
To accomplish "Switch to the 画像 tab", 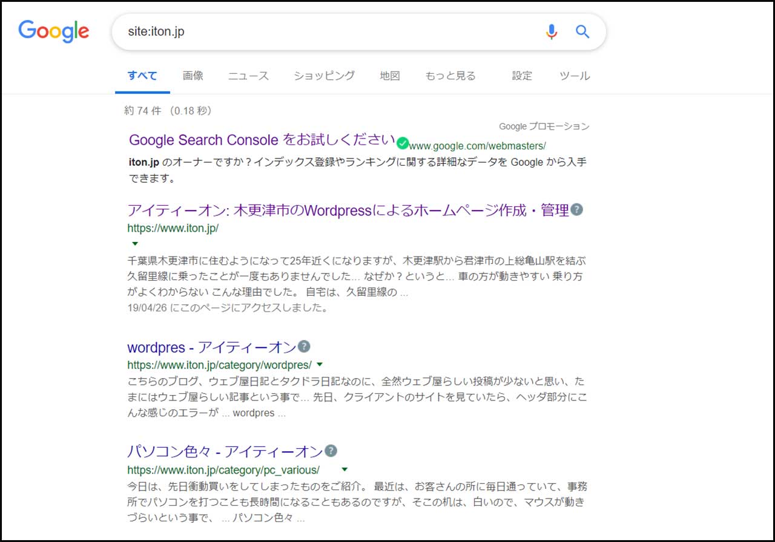I will click(193, 76).
